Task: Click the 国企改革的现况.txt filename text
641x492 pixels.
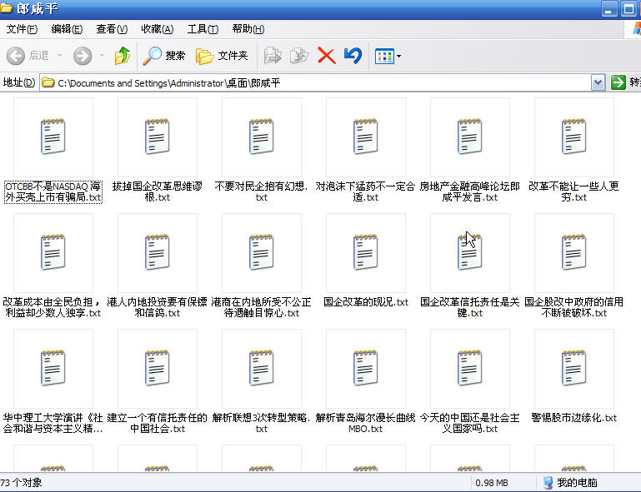Action: [x=365, y=302]
